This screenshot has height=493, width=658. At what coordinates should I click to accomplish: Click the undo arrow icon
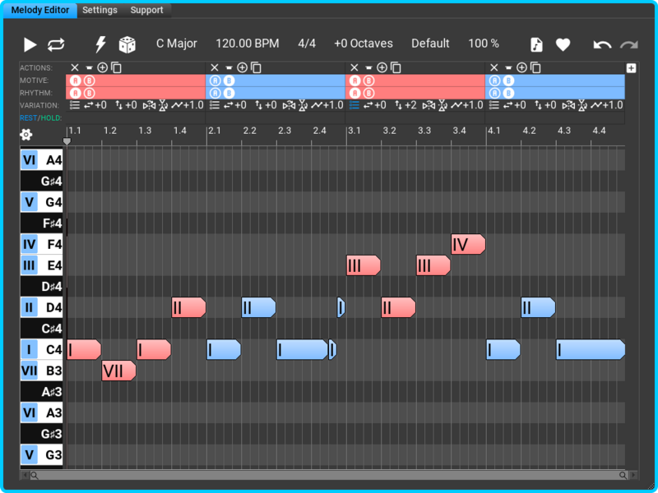click(x=602, y=44)
